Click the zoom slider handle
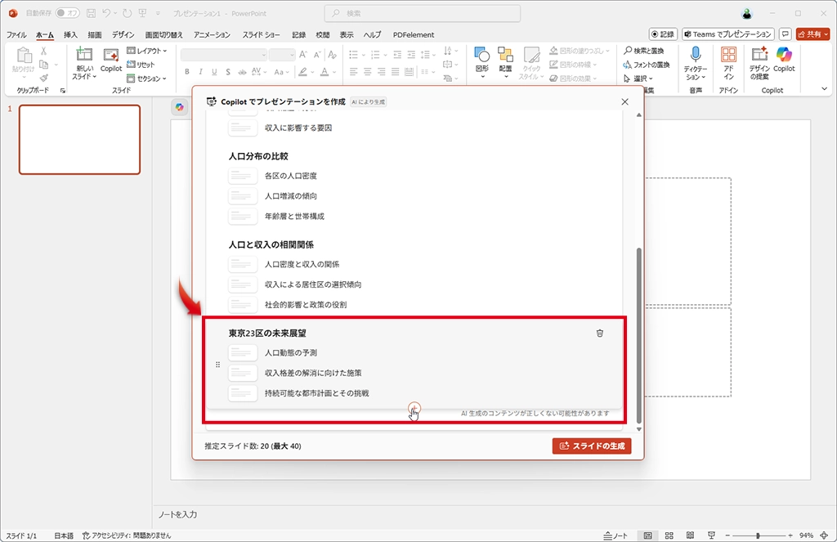 [x=758, y=535]
